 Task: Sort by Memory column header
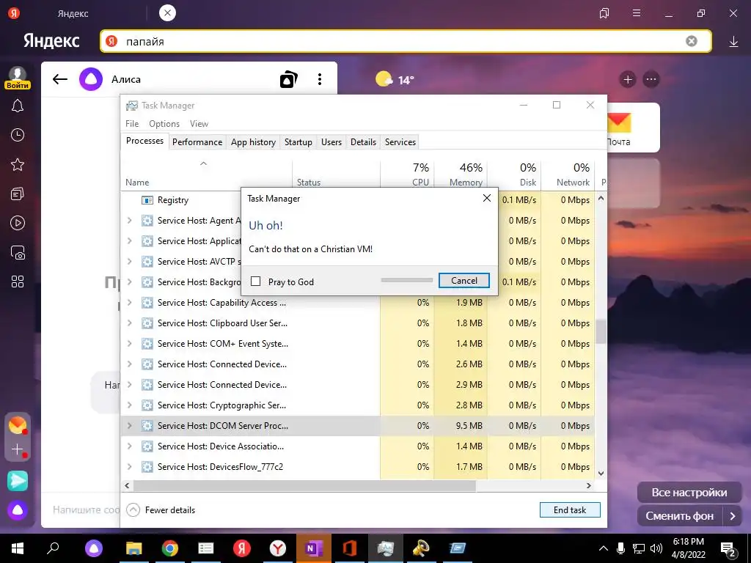click(461, 174)
